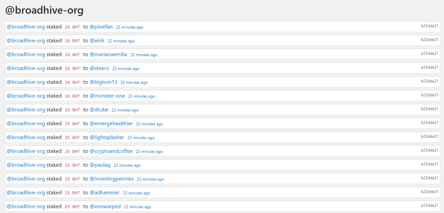Click the @broadhive-org page heading

tap(44, 10)
